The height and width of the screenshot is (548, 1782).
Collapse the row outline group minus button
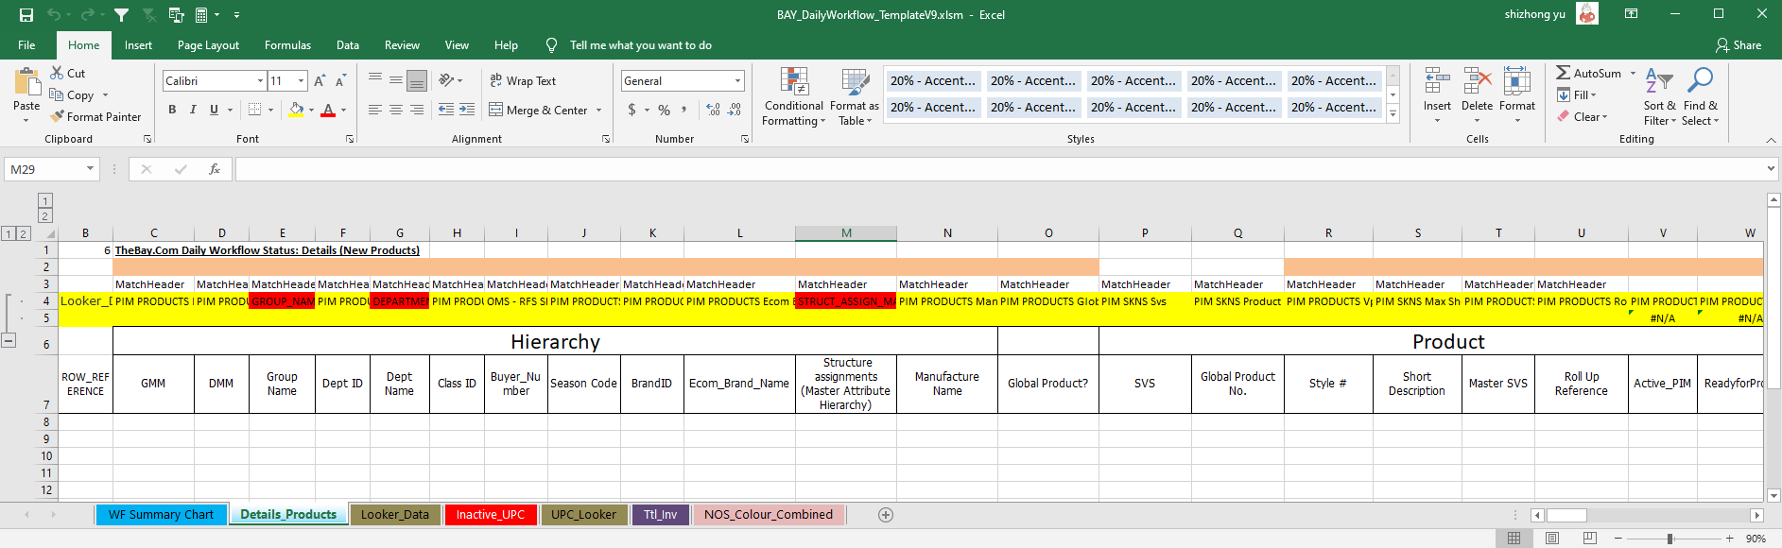tap(9, 340)
